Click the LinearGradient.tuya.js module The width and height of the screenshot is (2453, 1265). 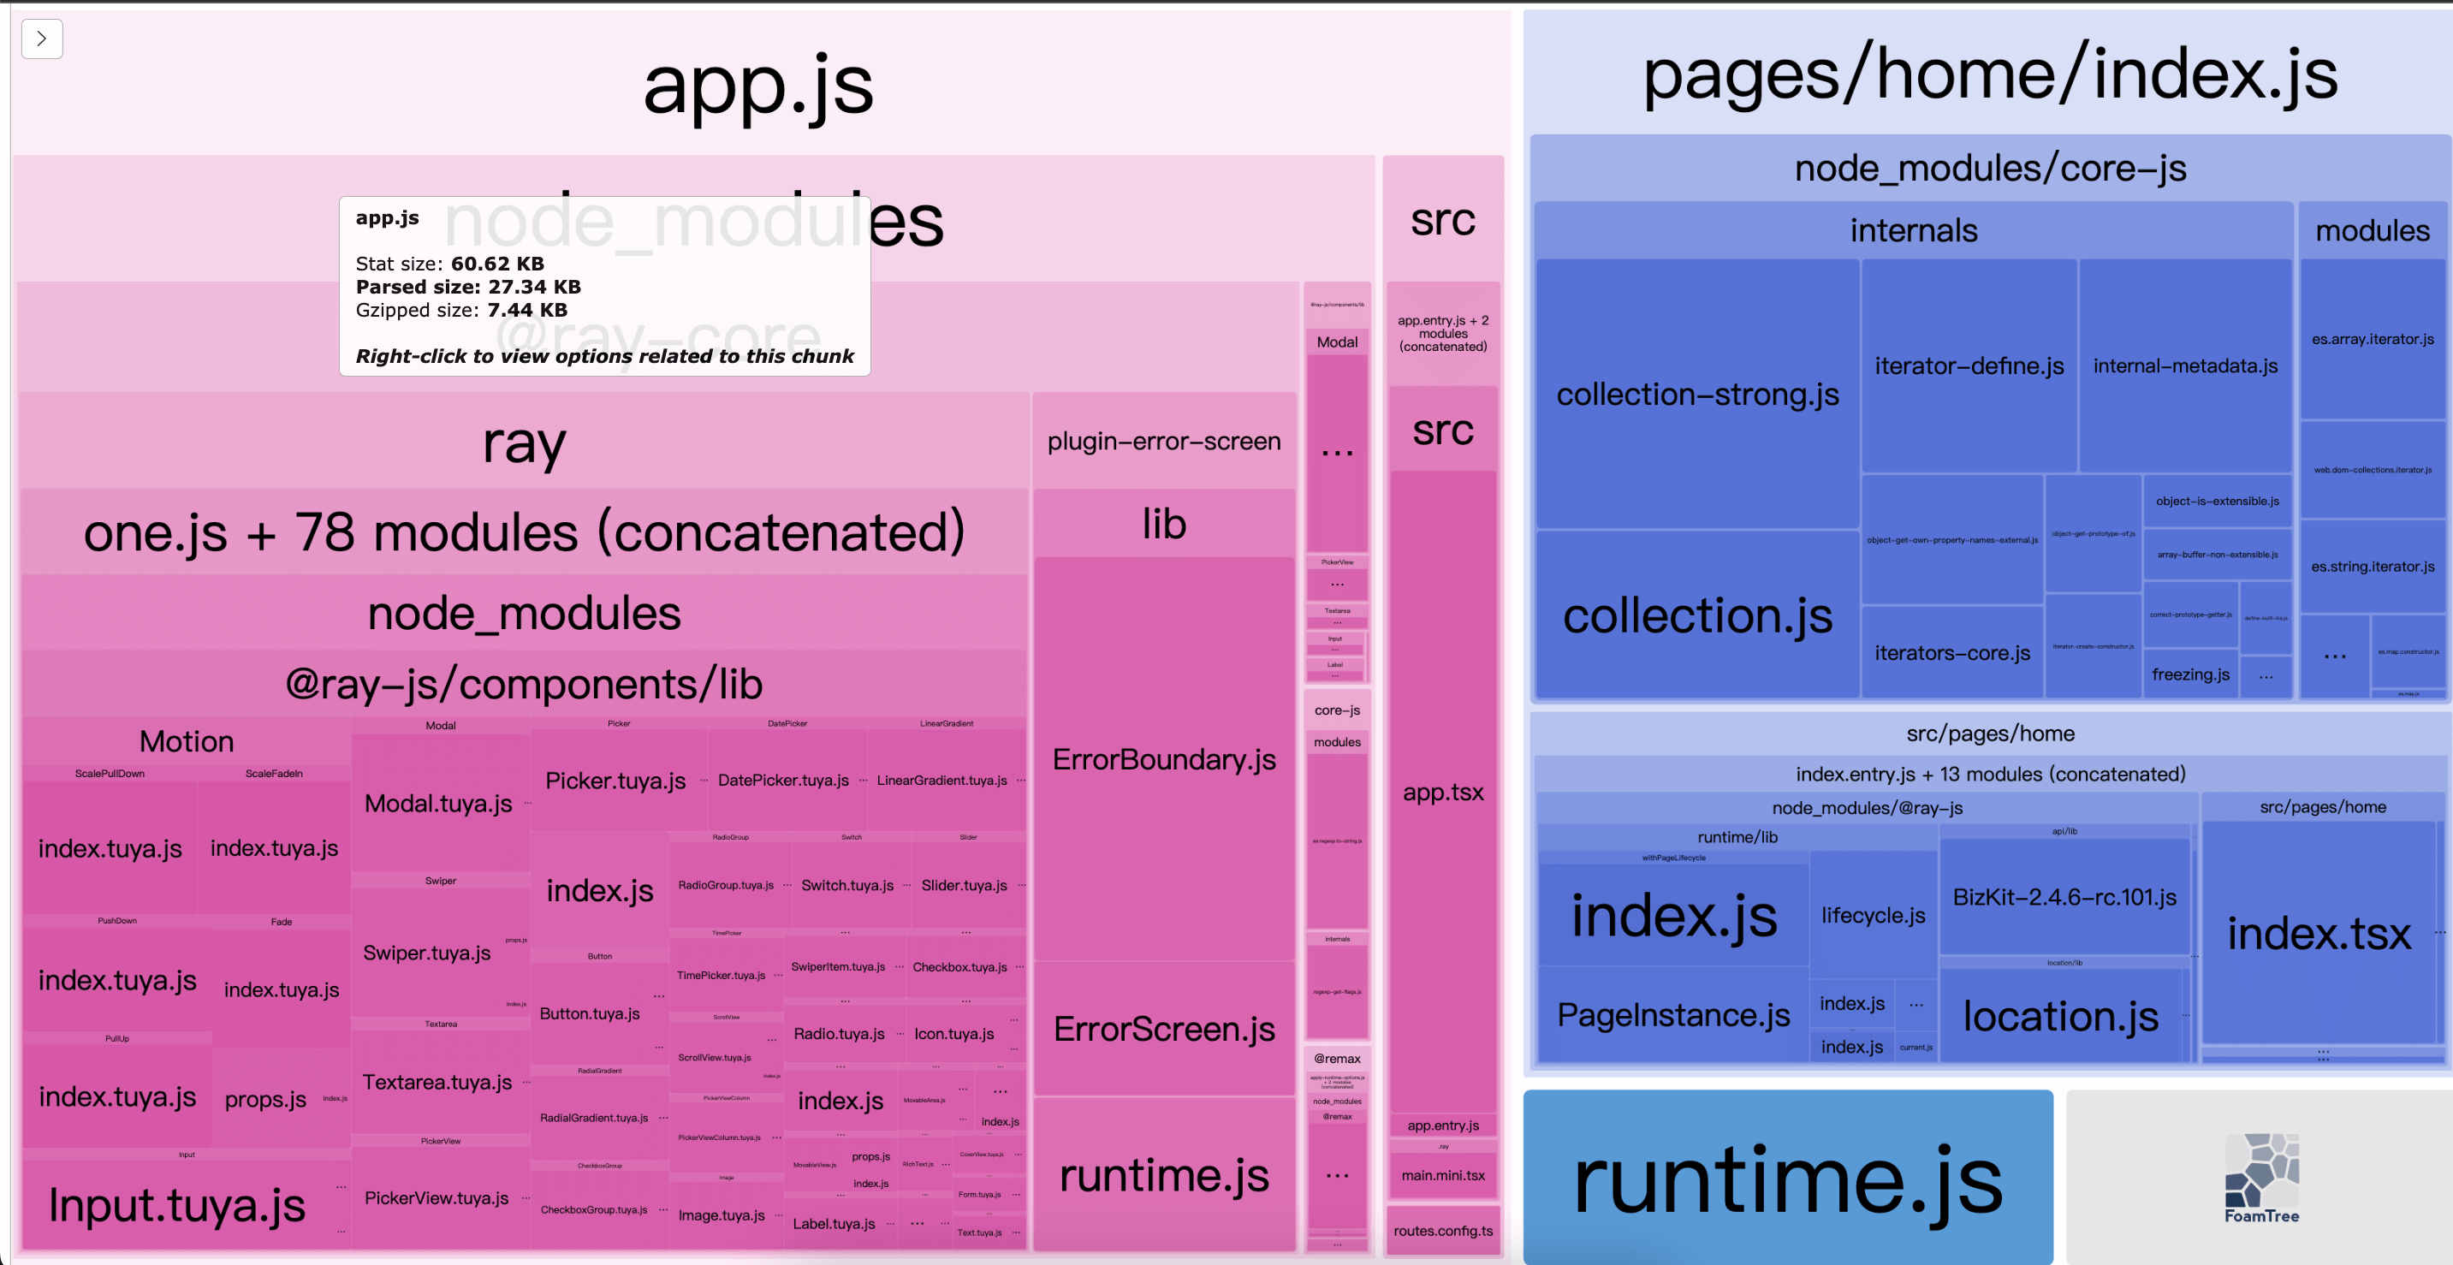[x=941, y=781]
